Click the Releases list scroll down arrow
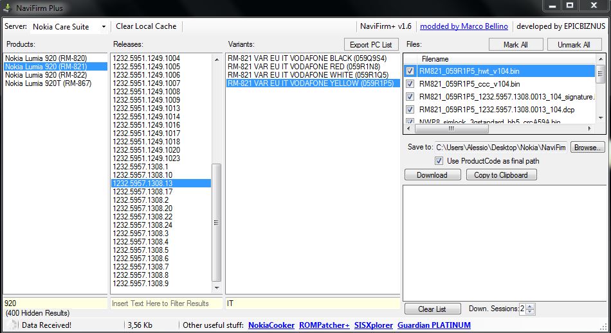 click(217, 288)
